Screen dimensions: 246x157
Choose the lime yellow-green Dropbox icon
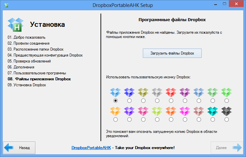coord(157,111)
